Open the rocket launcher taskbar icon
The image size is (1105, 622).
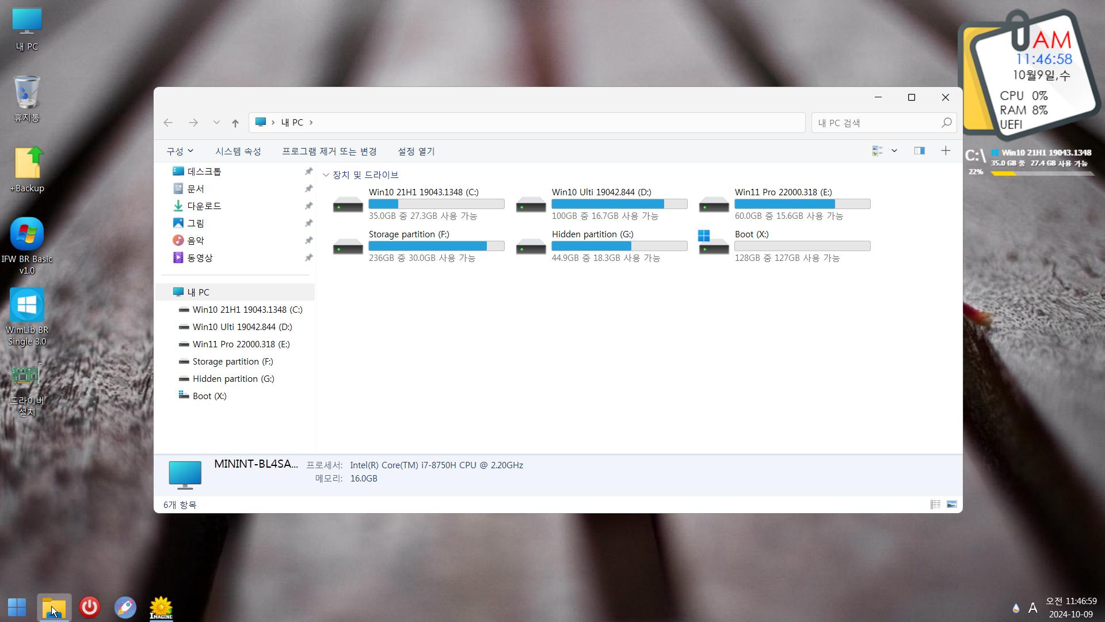coord(125,607)
